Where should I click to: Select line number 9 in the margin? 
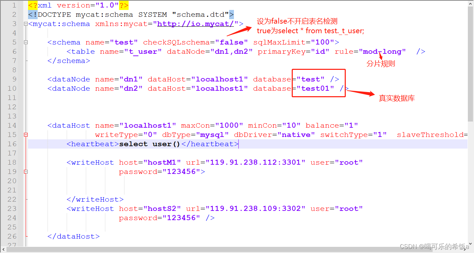(x=14, y=79)
